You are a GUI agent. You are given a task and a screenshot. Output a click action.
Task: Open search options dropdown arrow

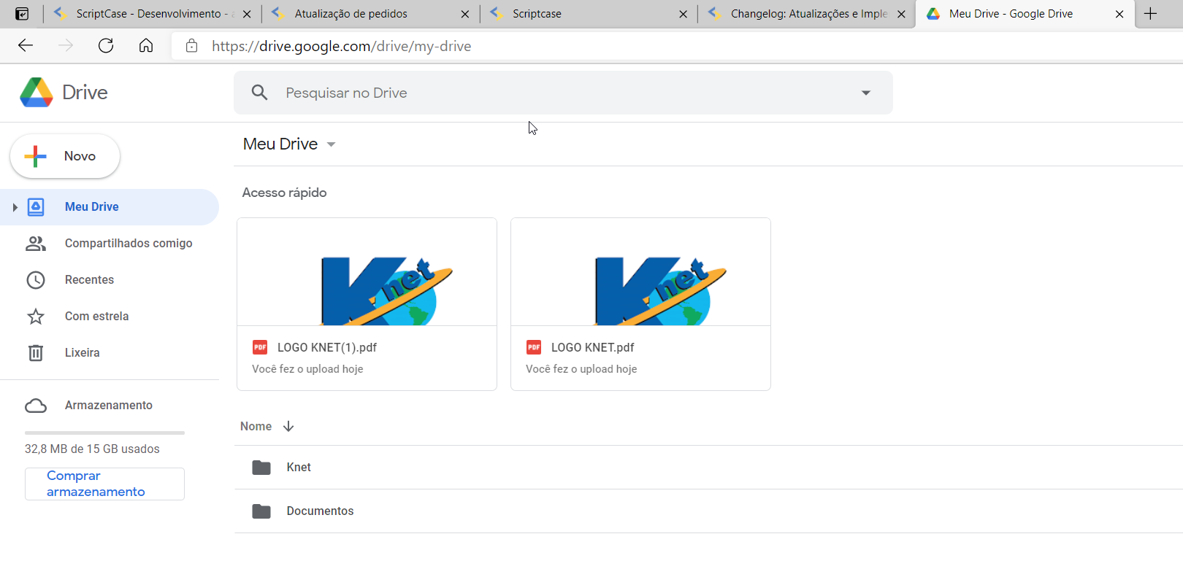[x=866, y=93]
